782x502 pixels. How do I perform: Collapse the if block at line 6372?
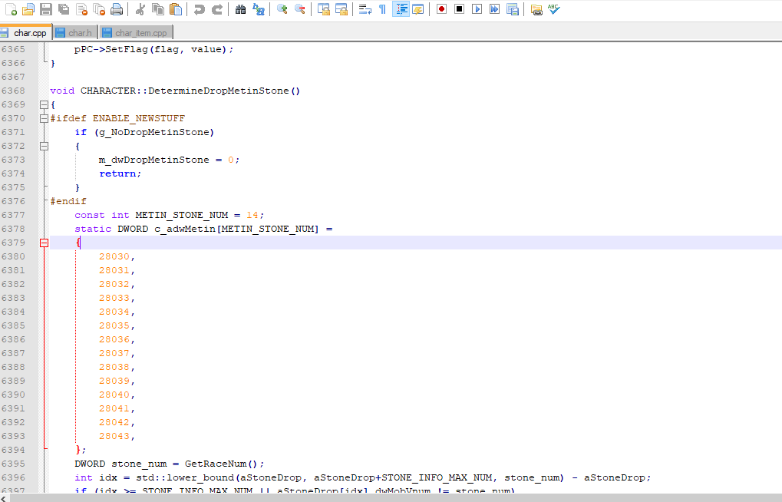(x=44, y=146)
